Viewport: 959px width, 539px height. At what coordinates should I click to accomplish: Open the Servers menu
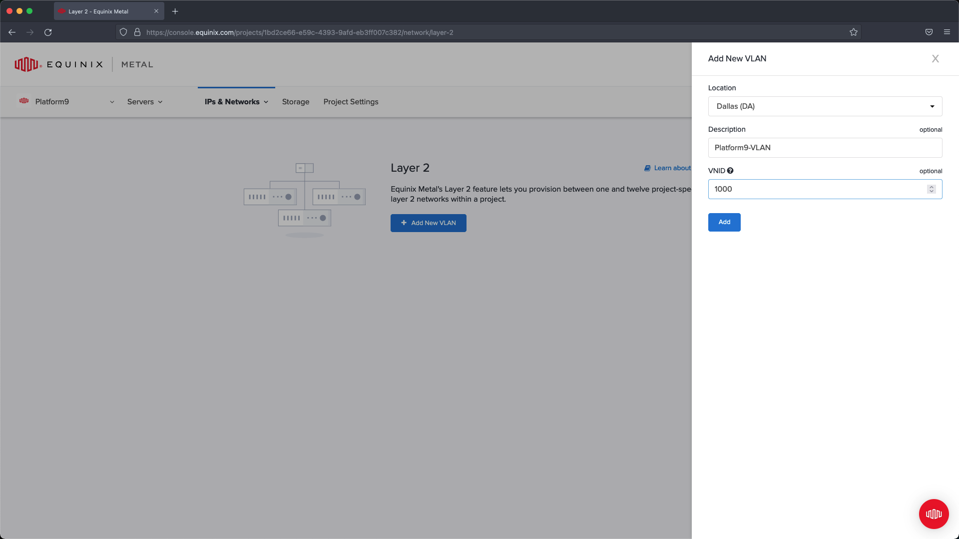(144, 102)
